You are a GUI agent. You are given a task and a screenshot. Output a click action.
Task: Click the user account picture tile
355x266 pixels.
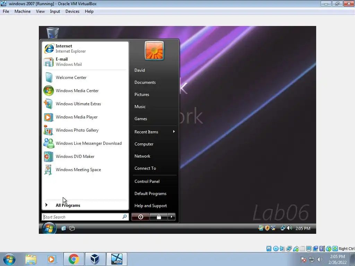(x=154, y=51)
